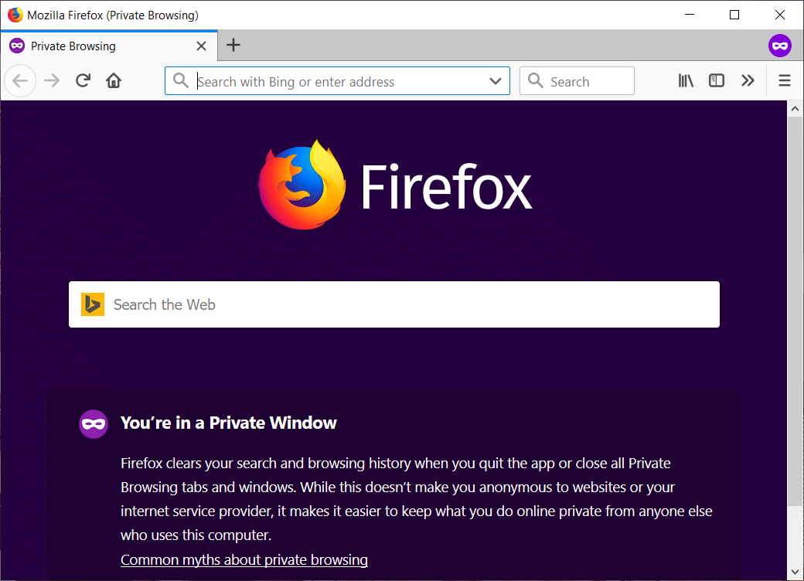Toggle the sidebar panel icon
The width and height of the screenshot is (804, 581).
[x=717, y=81]
